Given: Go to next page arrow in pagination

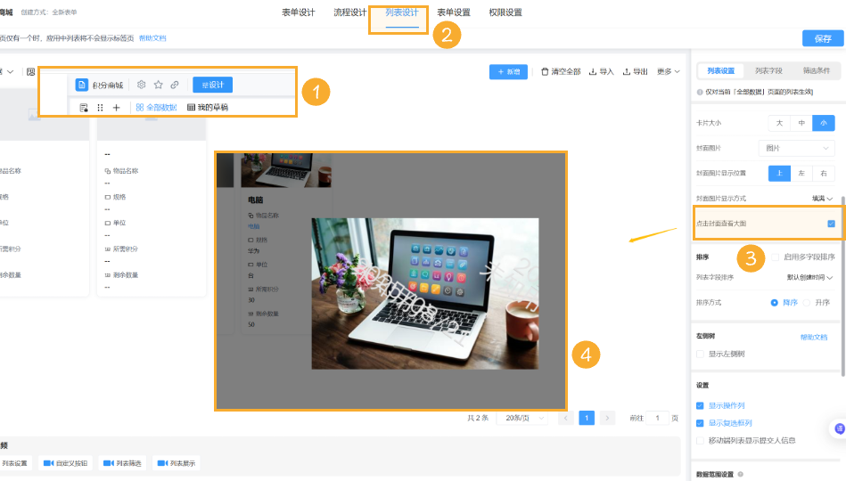Looking at the screenshot, I should point(607,418).
